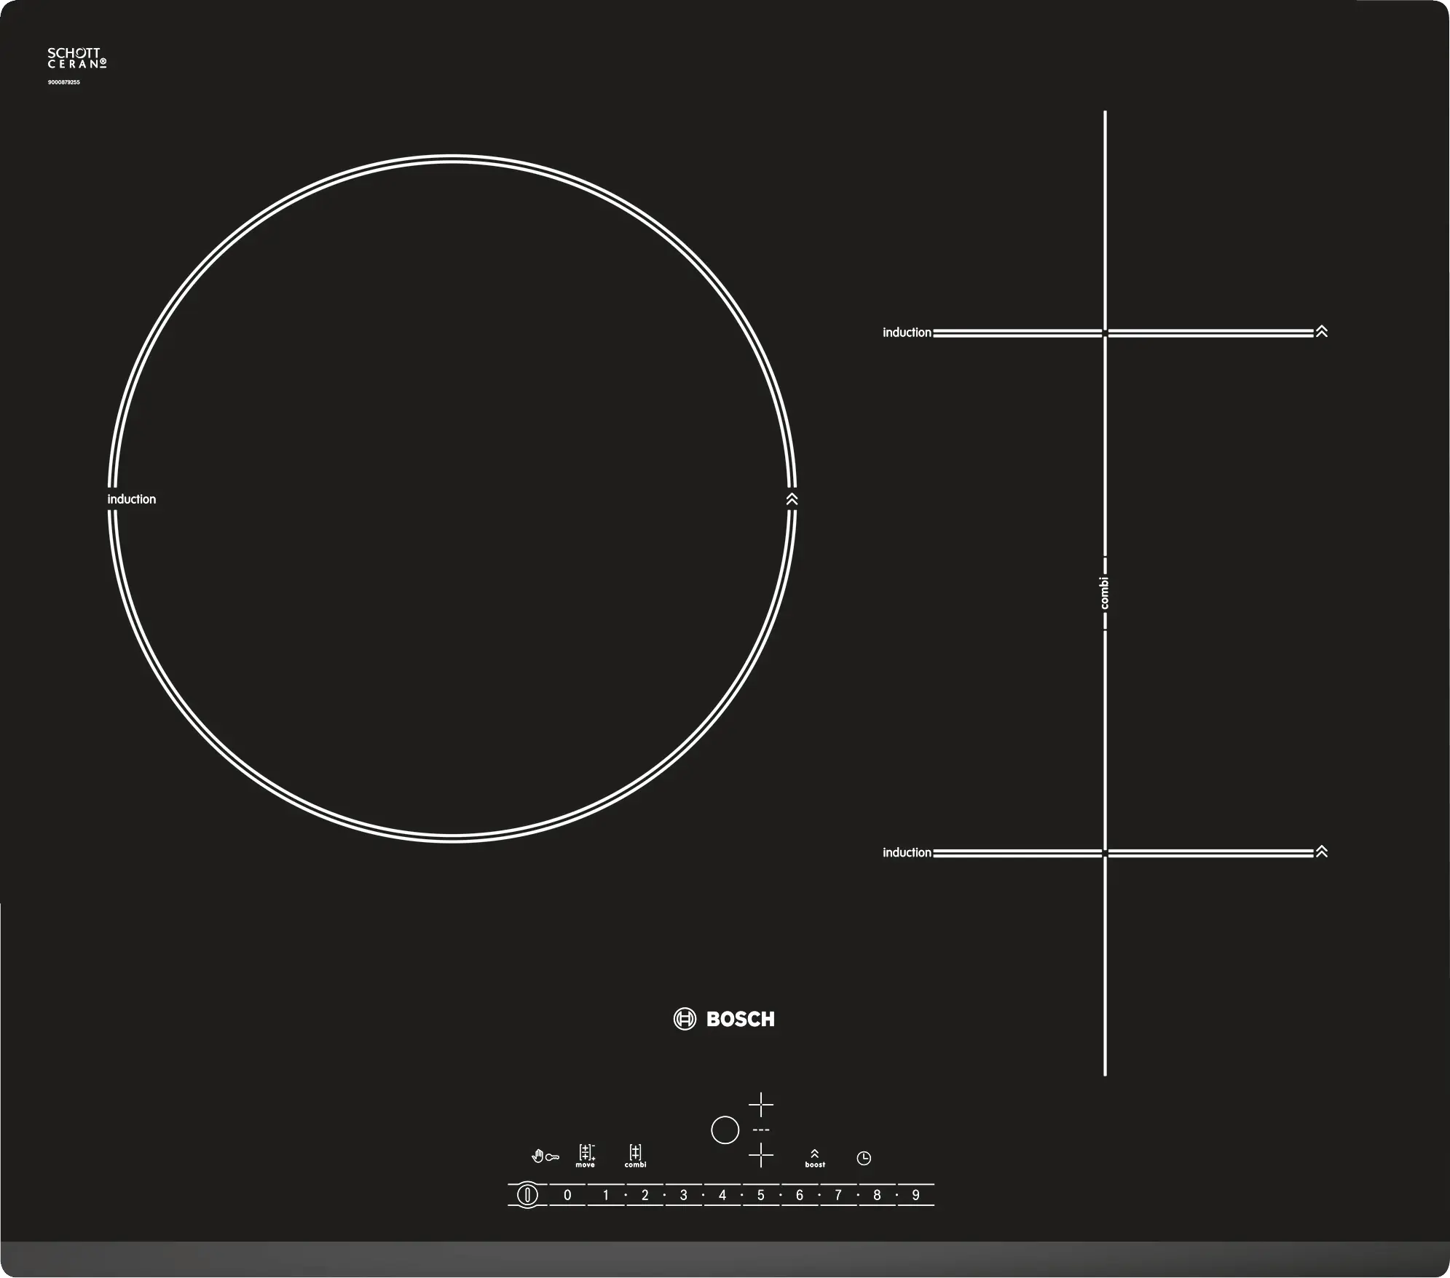The width and height of the screenshot is (1450, 1278).
Task: Tap boost chevron on upper right zone
Action: 1322,332
